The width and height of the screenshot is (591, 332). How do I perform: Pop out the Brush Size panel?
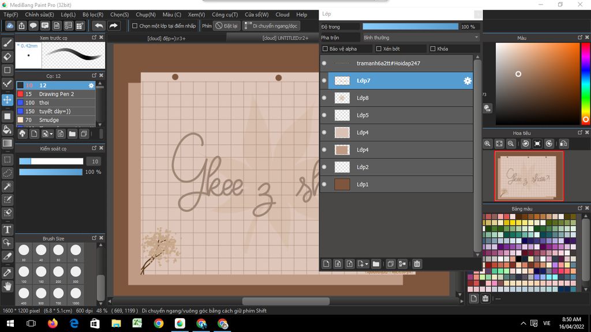(94, 238)
